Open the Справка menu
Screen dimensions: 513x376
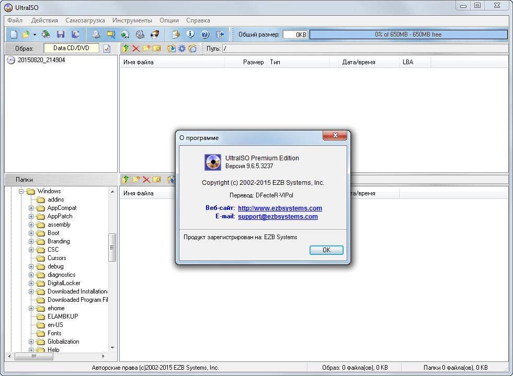point(198,20)
